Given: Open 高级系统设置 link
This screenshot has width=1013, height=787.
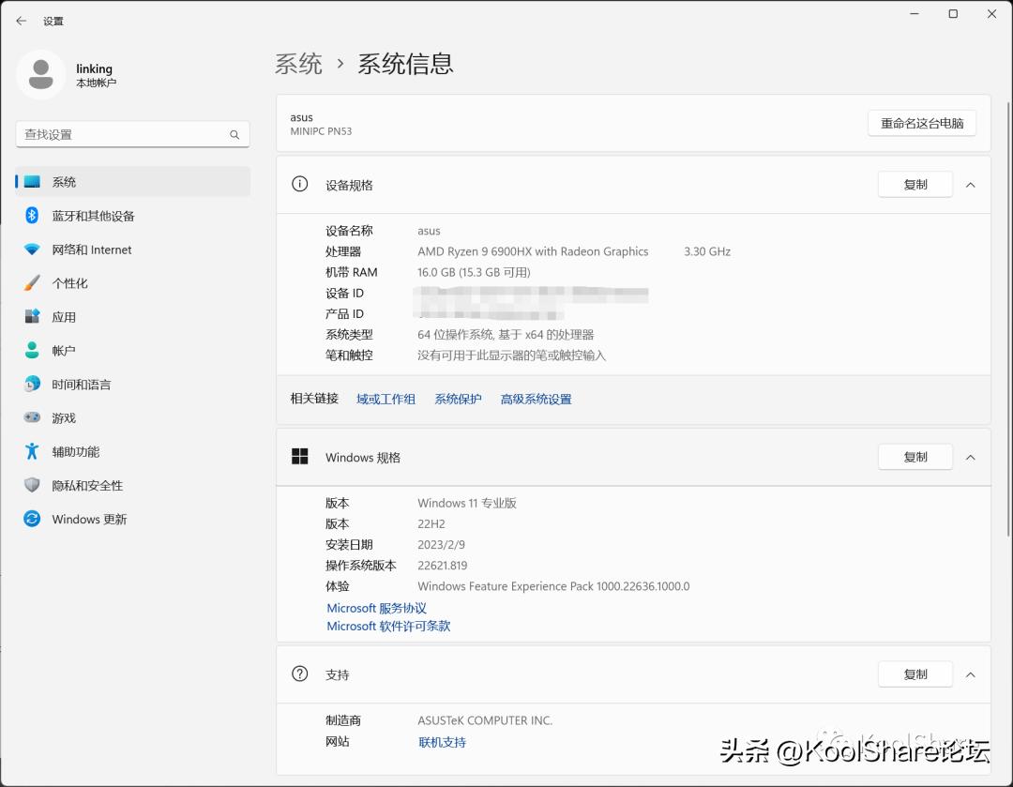Looking at the screenshot, I should coord(536,399).
